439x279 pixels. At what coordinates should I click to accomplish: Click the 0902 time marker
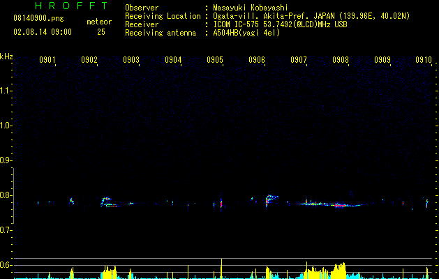click(x=89, y=60)
